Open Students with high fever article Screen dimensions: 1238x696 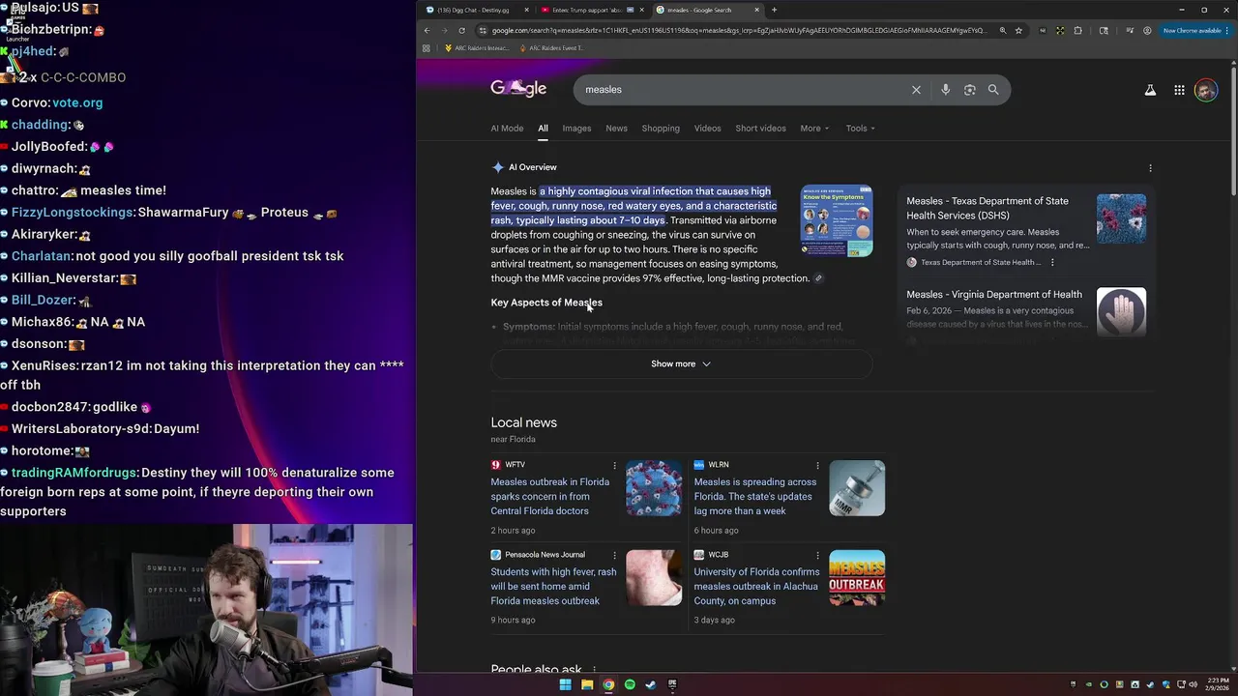pos(553,587)
